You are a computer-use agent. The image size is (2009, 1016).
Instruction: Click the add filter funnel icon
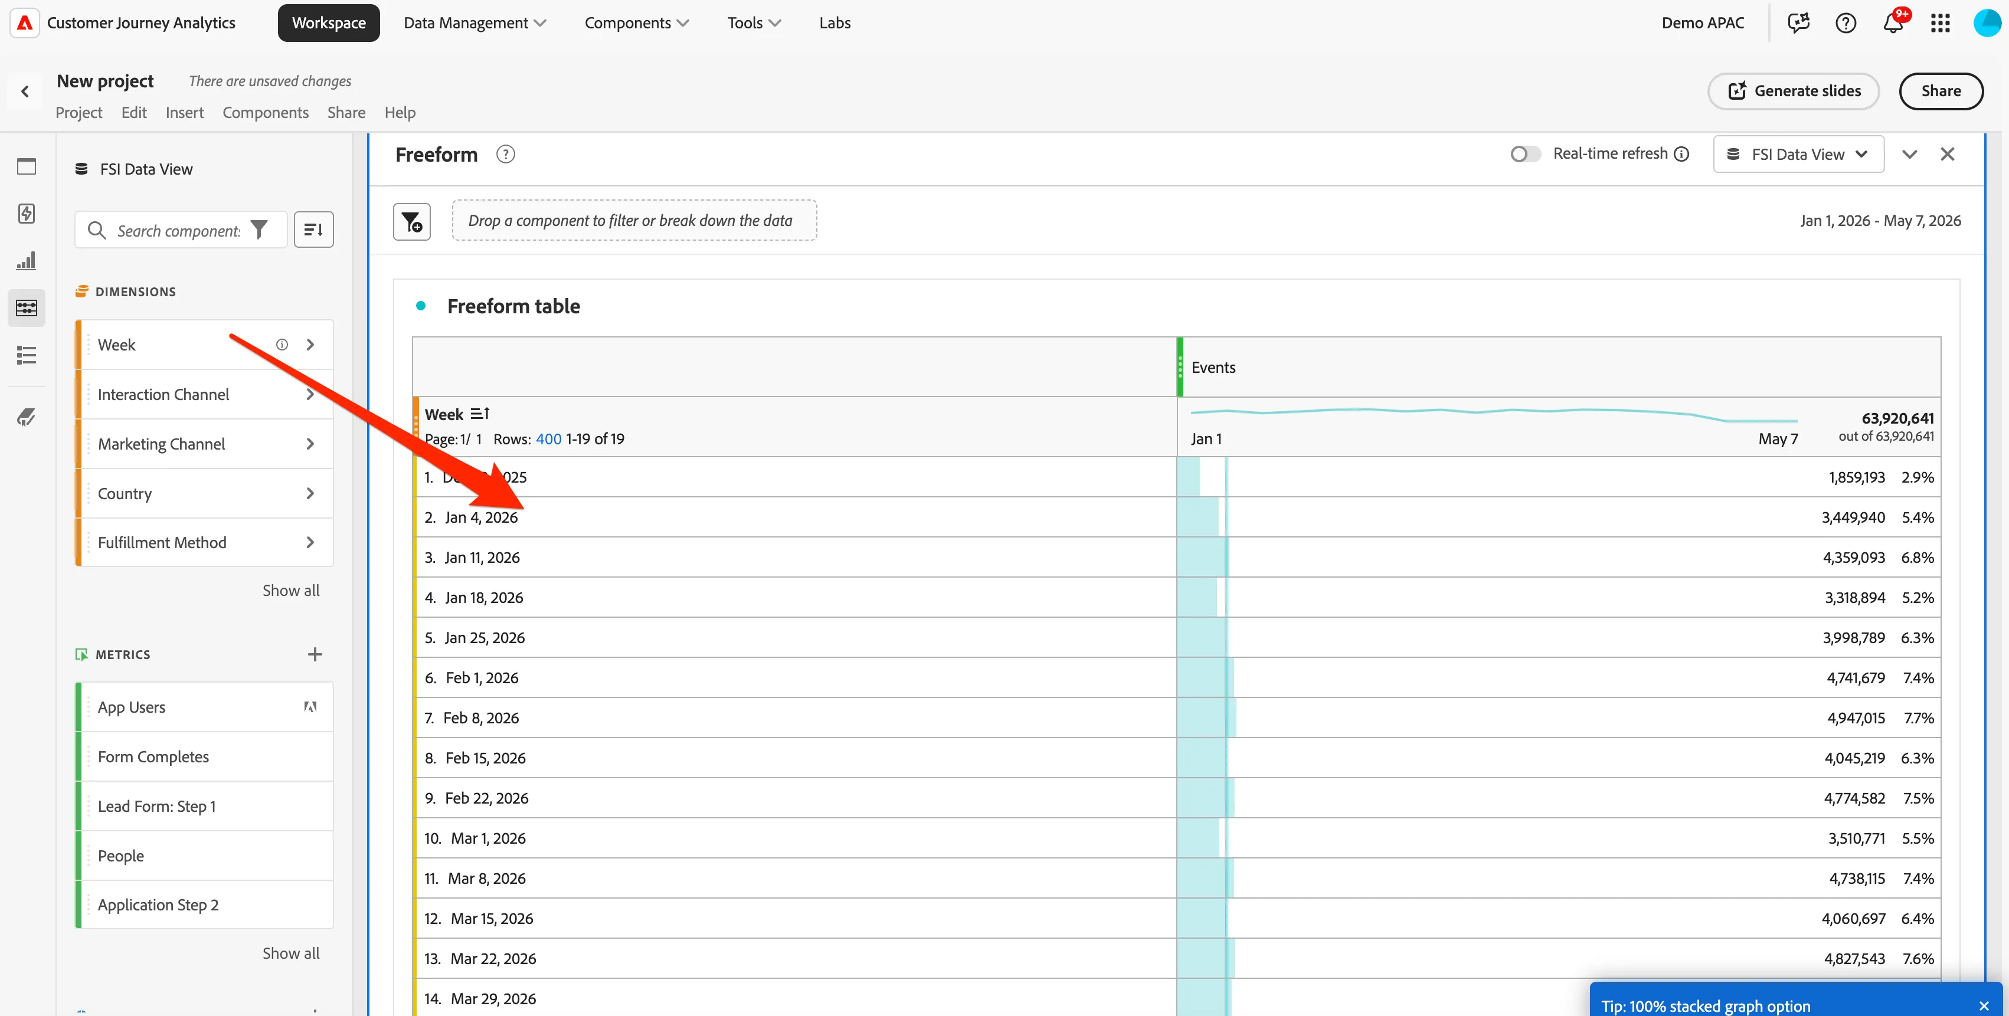(x=412, y=222)
